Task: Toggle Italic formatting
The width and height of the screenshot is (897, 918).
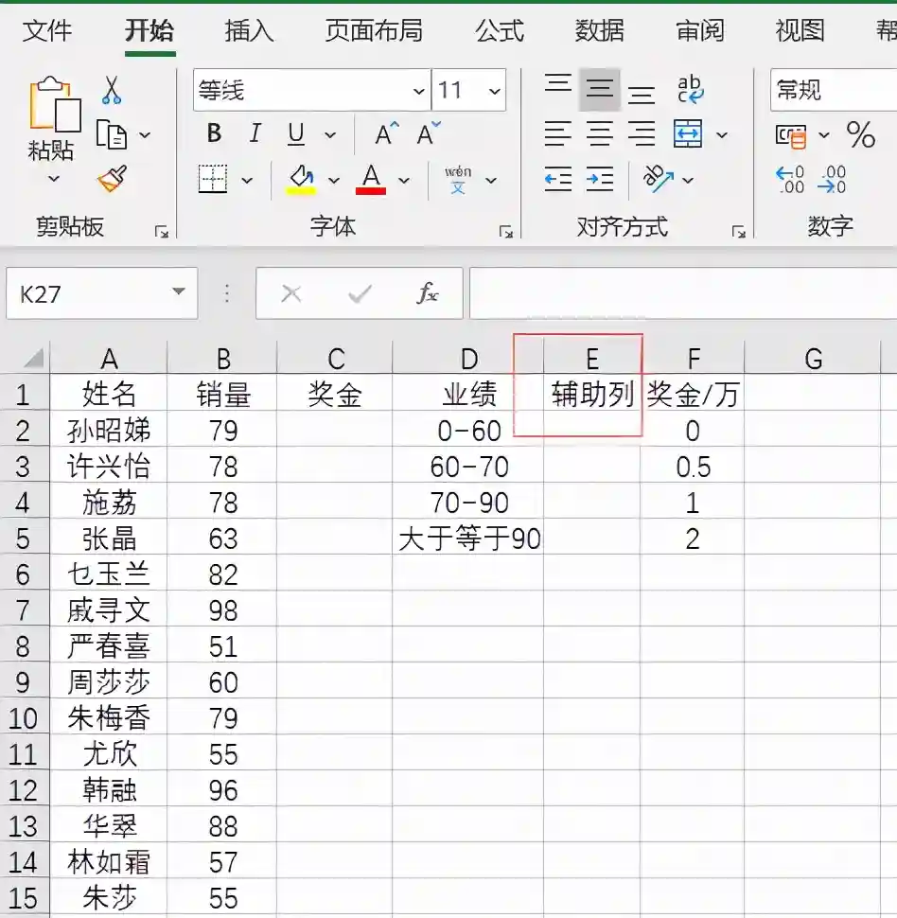Action: tap(255, 134)
